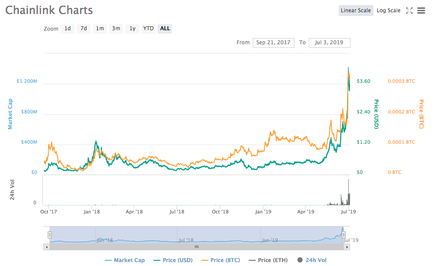Image resolution: width=435 pixels, height=266 pixels.
Task: Set zoom range to 7d
Action: (84, 28)
